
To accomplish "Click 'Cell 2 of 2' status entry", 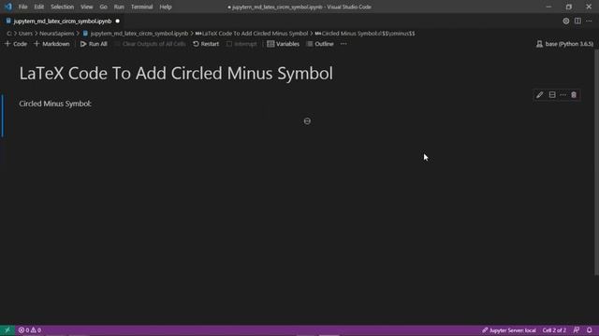I will tap(554, 330).
